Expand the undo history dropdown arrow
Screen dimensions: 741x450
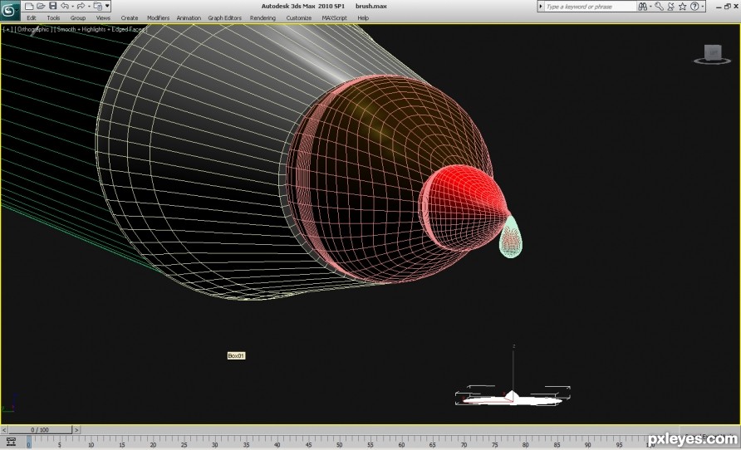coord(72,6)
